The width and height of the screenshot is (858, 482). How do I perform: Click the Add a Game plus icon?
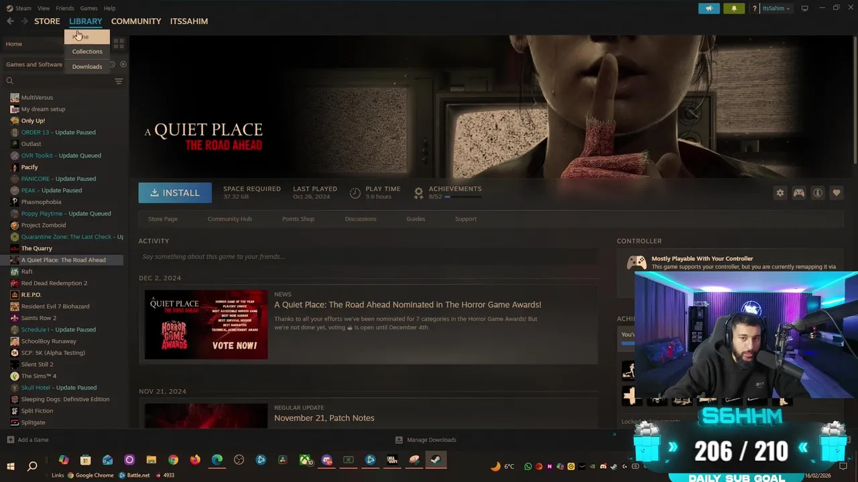click(10, 440)
